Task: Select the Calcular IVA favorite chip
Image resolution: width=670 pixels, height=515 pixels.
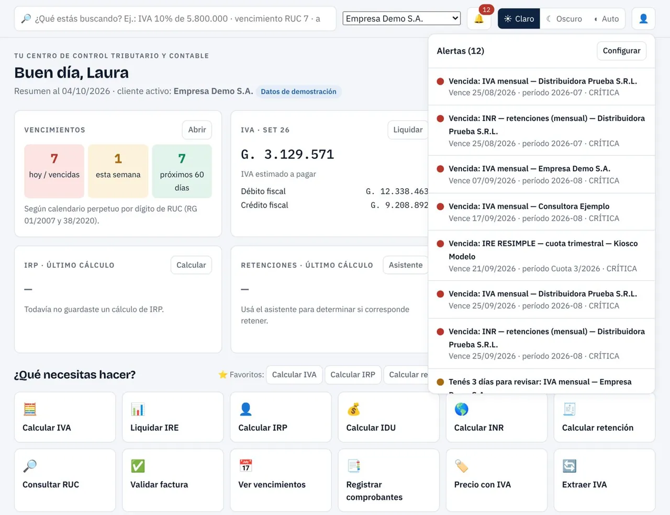Action: point(294,375)
